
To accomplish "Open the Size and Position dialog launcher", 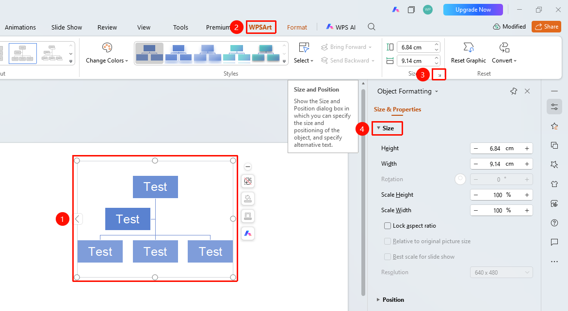I will pos(439,75).
